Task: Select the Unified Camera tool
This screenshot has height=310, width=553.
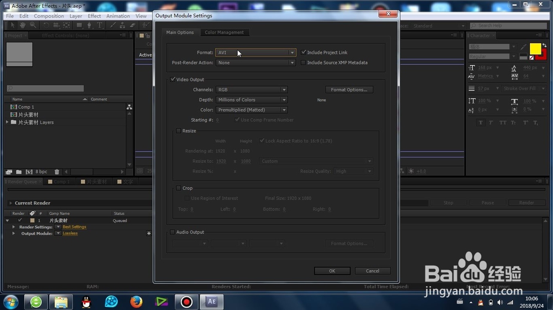Action: click(56, 25)
